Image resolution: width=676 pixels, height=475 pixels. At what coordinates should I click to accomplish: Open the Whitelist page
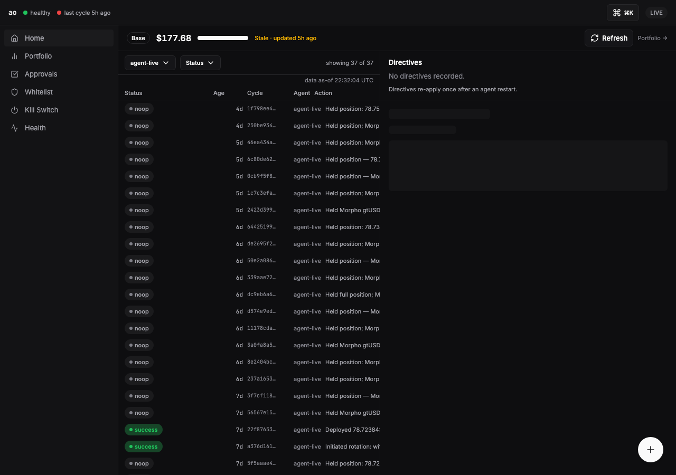click(x=59, y=92)
